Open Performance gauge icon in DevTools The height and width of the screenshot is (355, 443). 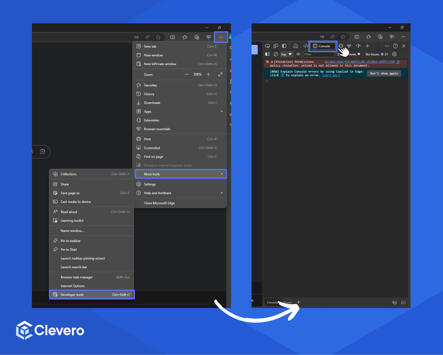coord(358,46)
